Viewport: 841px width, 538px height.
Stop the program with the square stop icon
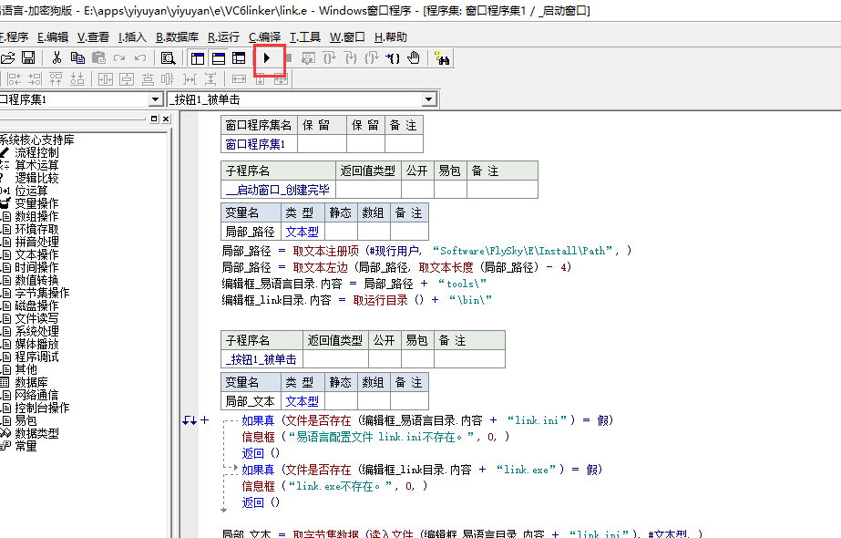(x=289, y=58)
